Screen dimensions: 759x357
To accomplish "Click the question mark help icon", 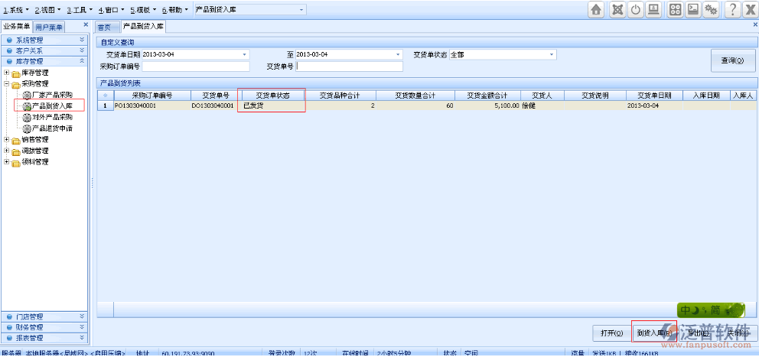I will [x=733, y=9].
